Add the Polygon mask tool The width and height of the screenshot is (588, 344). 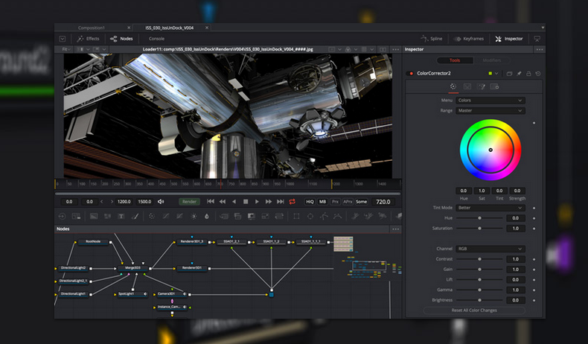click(324, 216)
